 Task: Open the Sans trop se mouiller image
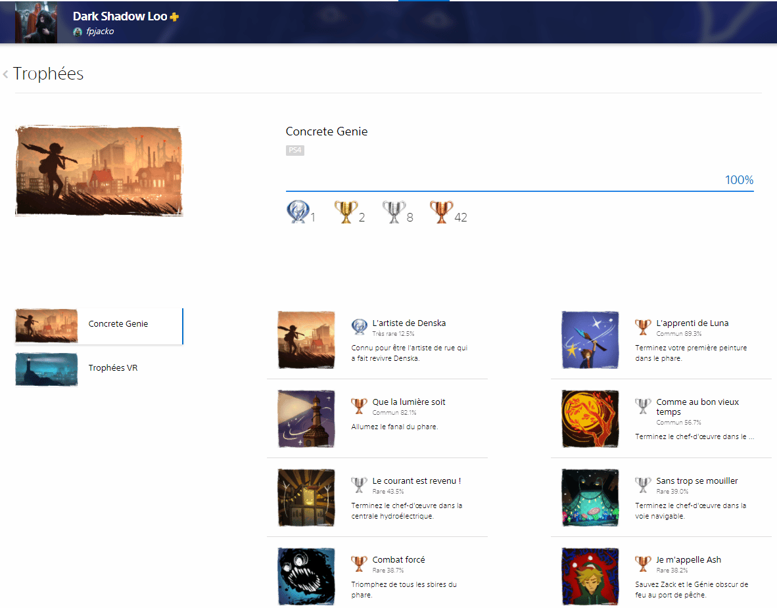tap(590, 498)
